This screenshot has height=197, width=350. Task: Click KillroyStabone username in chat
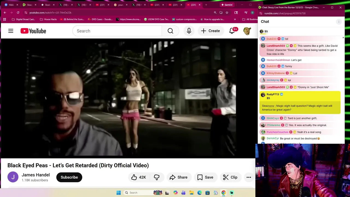click(x=276, y=73)
